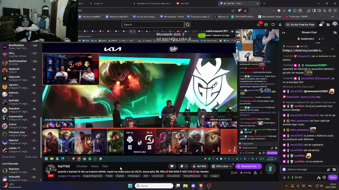The height and width of the screenshot is (190, 339).
Task: Open the chat community users list icon
Action: coord(335,32)
